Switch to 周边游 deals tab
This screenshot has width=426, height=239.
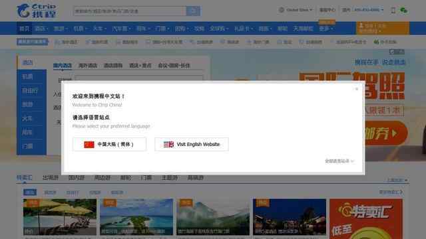click(103, 178)
